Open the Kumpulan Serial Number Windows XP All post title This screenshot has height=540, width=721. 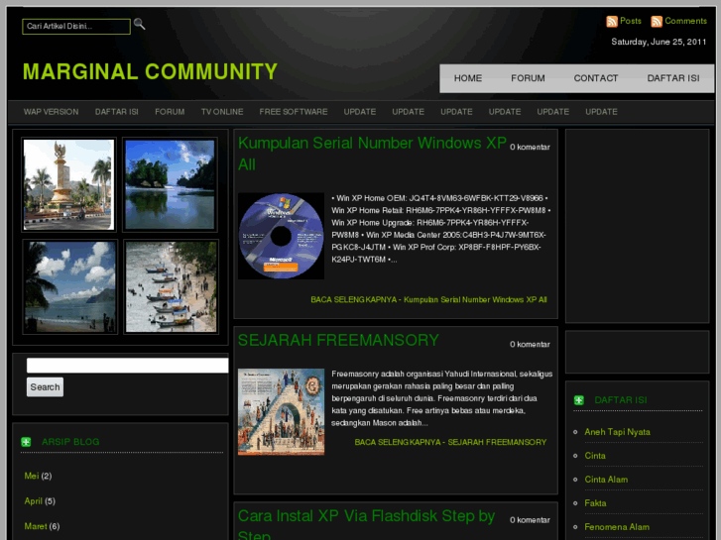[x=372, y=154]
